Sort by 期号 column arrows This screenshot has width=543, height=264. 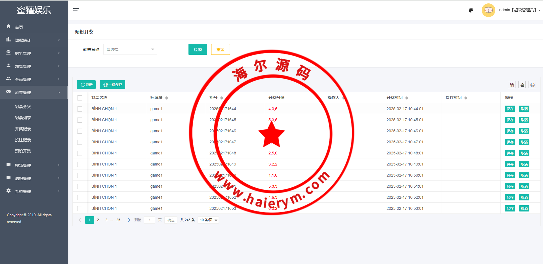pos(222,98)
